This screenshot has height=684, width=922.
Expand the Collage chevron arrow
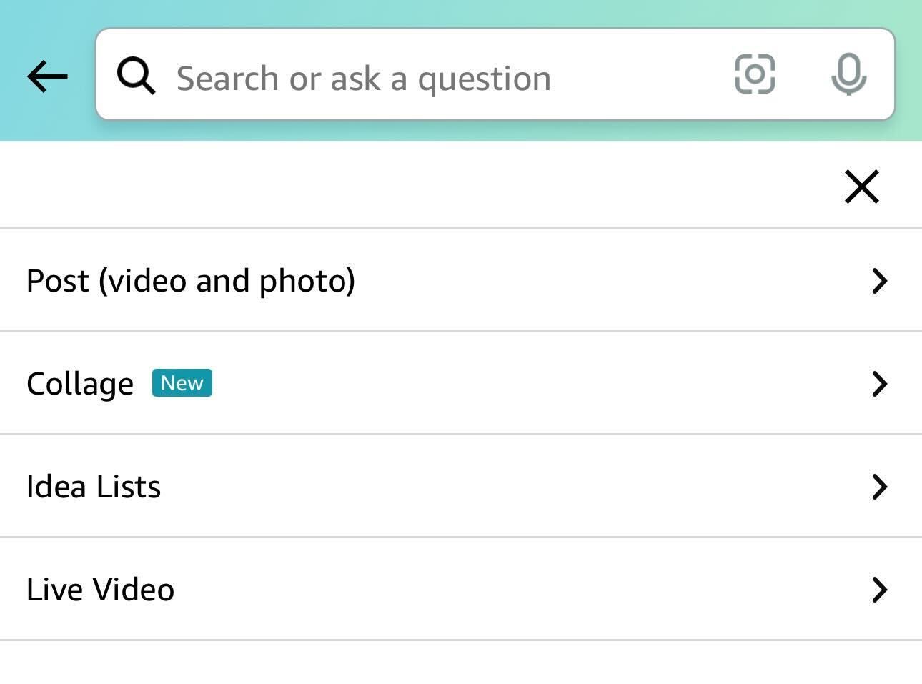(879, 384)
